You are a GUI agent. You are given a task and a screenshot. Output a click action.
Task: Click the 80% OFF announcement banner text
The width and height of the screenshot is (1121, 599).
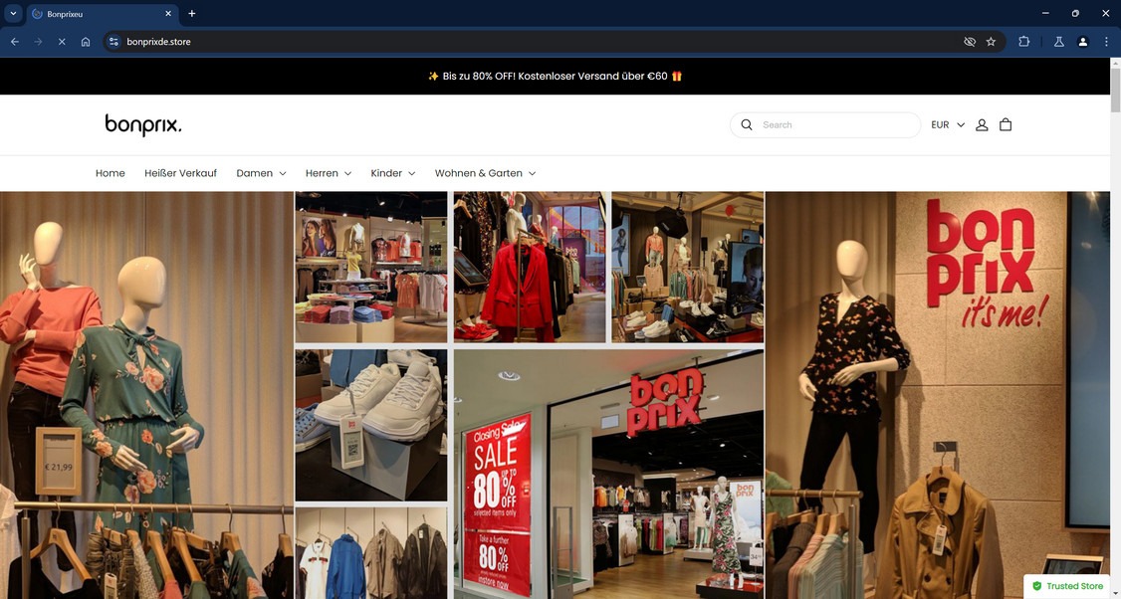pos(555,77)
